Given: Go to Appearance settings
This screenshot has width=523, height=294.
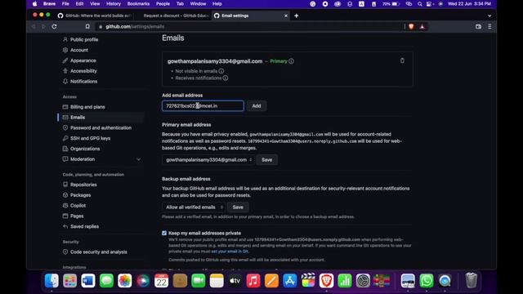Looking at the screenshot, I should (83, 60).
